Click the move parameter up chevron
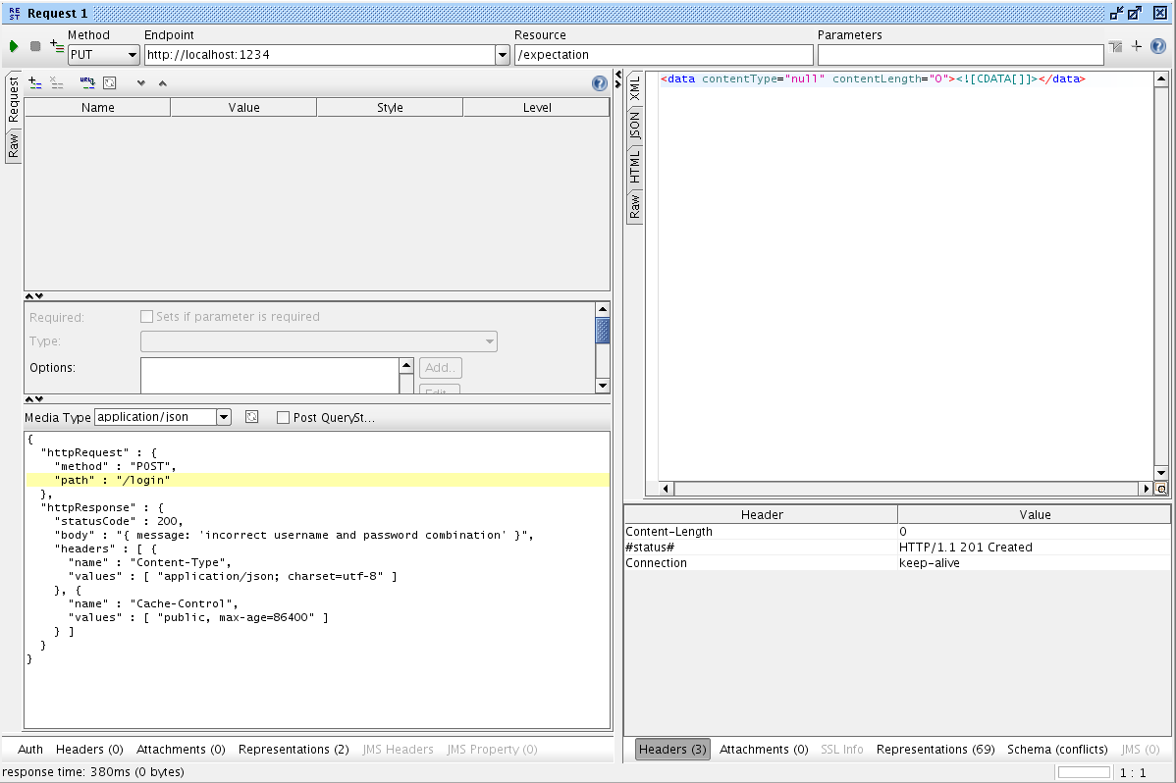Viewport: 1176px width, 783px height. tap(162, 83)
